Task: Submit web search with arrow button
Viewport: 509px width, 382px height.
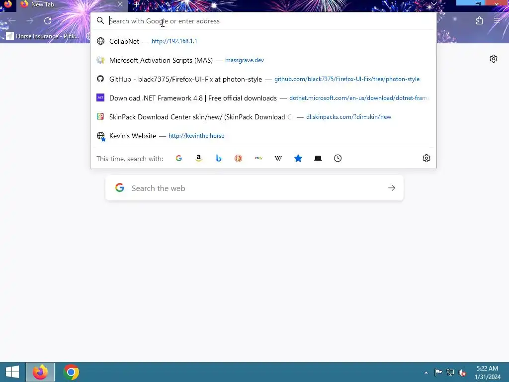Action: coord(392,188)
